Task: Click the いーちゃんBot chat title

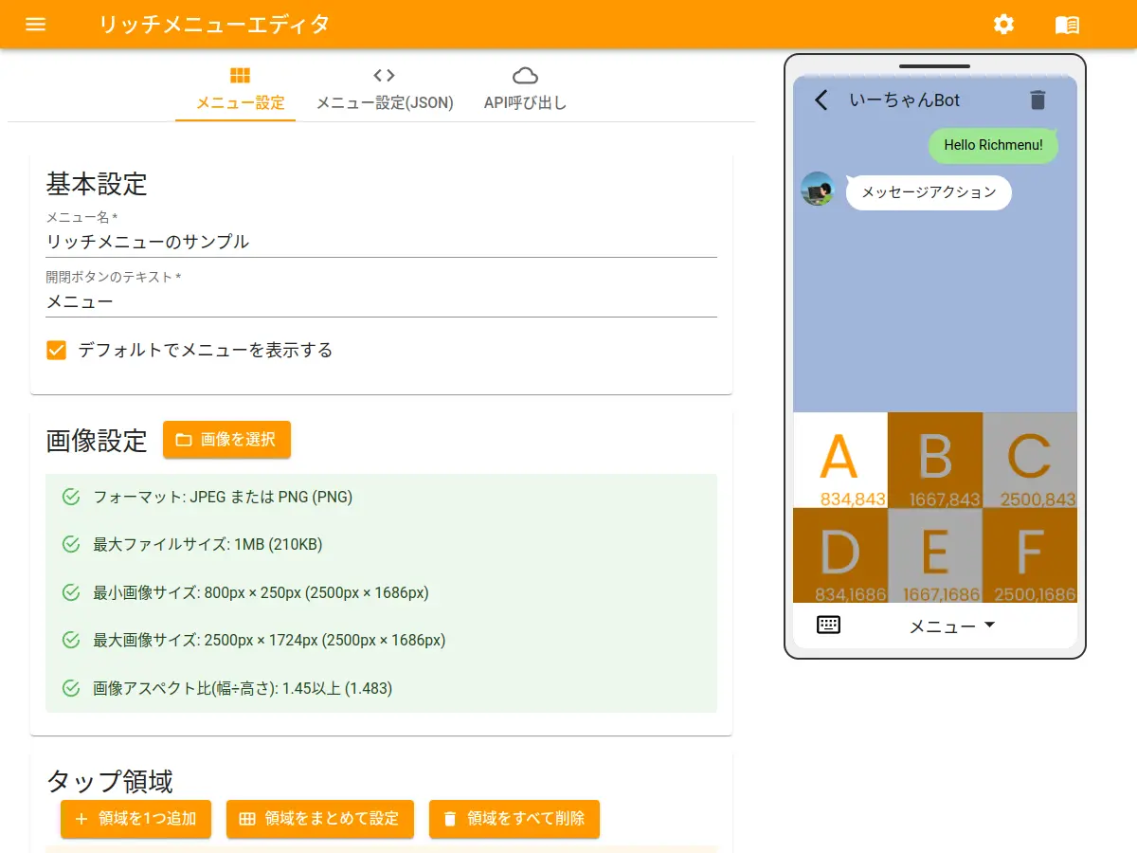Action: 905,100
